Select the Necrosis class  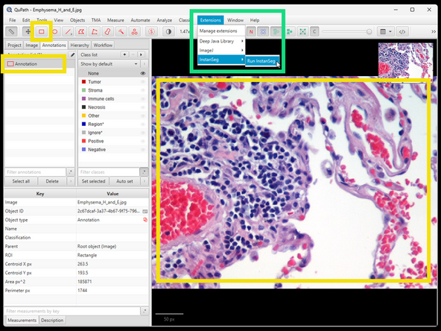(x=112, y=107)
